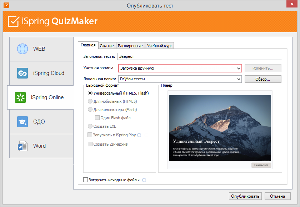This screenshot has height=207, width=300.
Task: Open info tooltip for Загрузить исходные файлы
Action: click(144, 180)
